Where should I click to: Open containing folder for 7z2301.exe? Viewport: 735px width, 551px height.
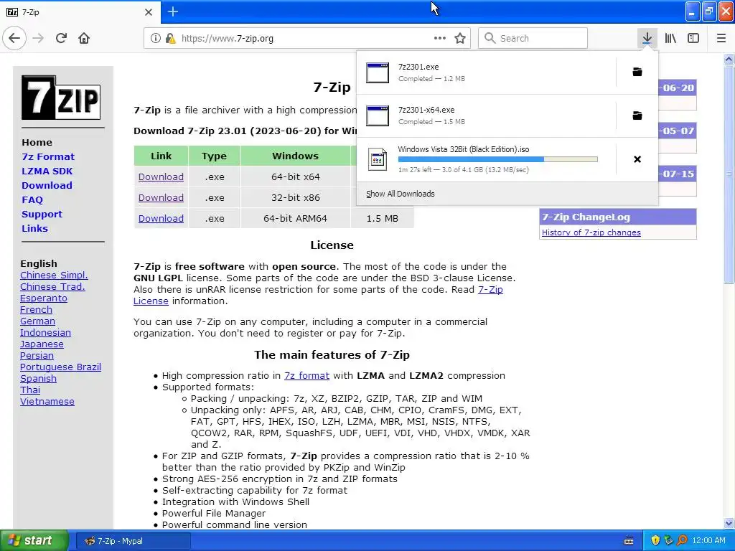coord(637,72)
